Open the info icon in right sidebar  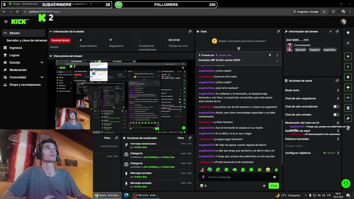[348, 33]
